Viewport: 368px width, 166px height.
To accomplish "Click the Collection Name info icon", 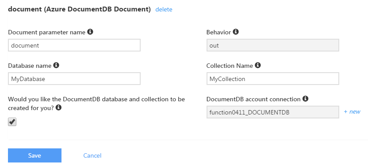I will [258, 65].
